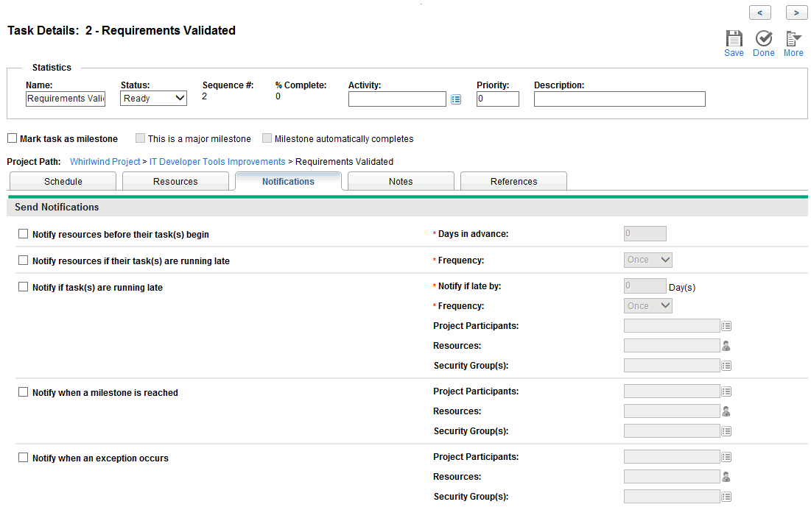Screen dimensions: 811x507
Task: Click into the Description text field
Action: tap(619, 99)
